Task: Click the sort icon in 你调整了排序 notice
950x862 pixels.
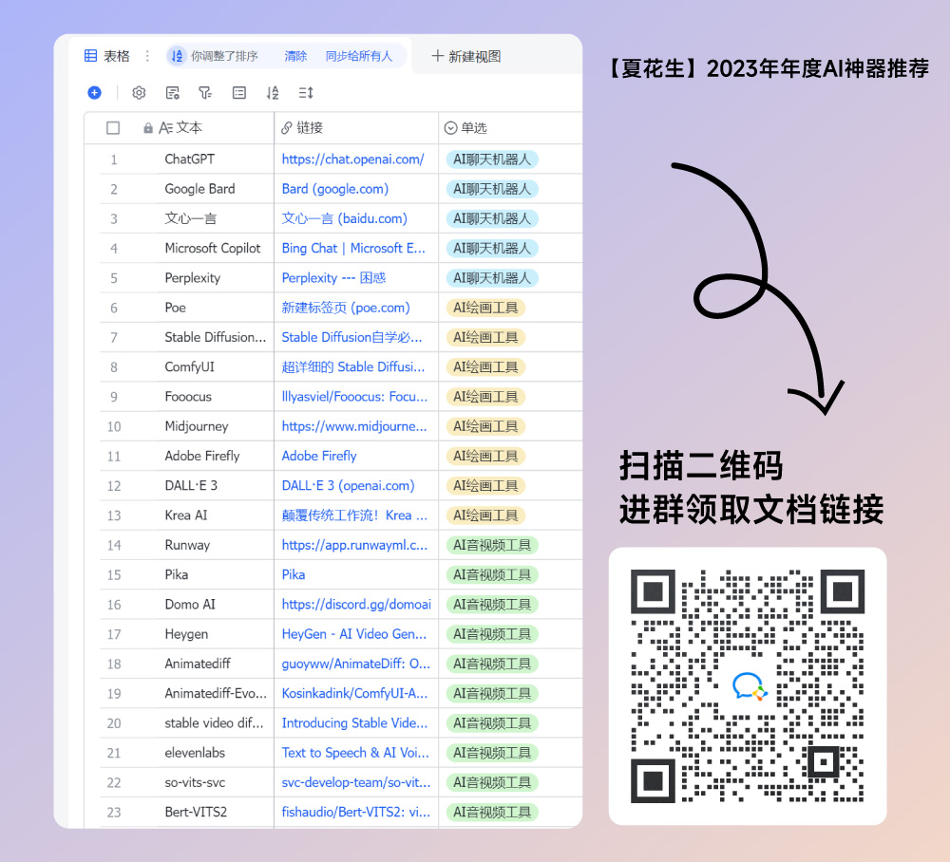Action: 177,56
